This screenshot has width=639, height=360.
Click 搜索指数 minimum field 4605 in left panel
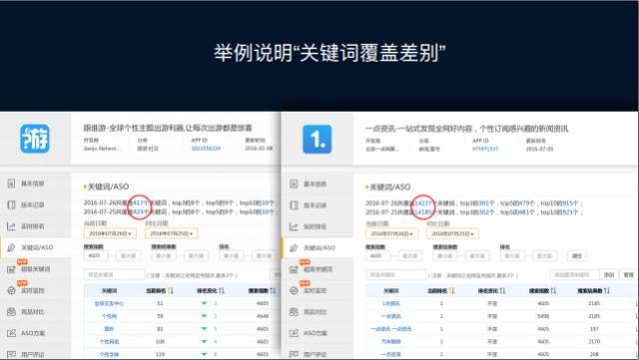[x=96, y=255]
